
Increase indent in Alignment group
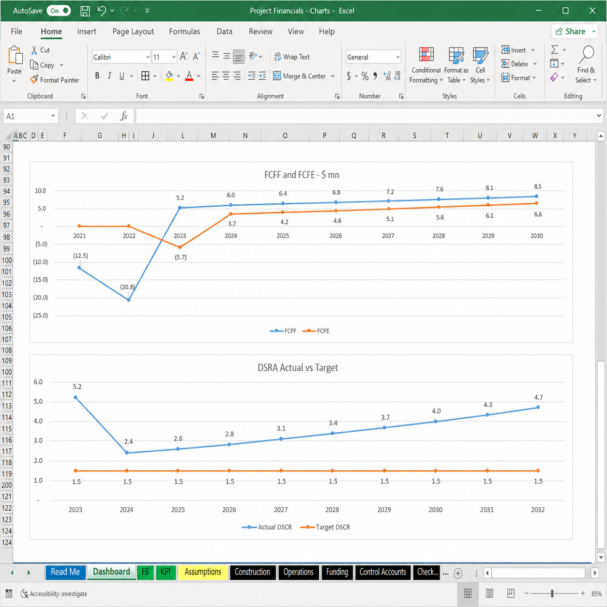click(x=262, y=76)
